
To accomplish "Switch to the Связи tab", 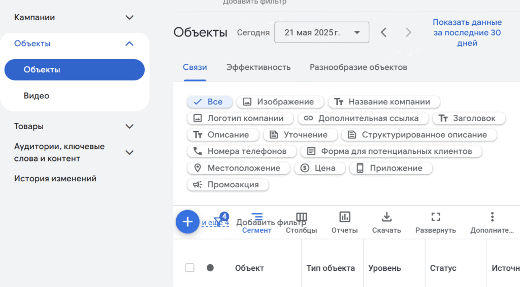I will coord(195,67).
